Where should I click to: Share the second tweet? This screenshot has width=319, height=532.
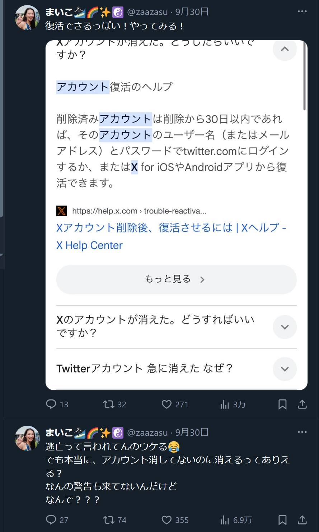tap(302, 520)
